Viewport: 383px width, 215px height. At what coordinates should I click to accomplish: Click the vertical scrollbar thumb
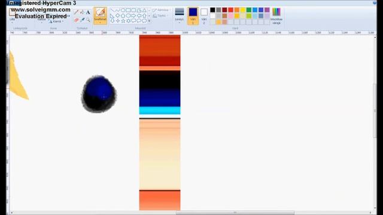click(x=375, y=110)
